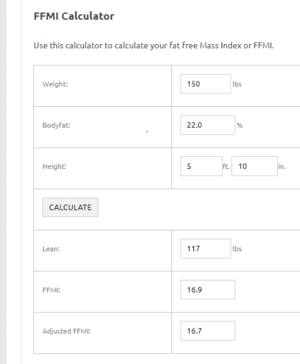Click the "FFMI:" row label
Screen dimensions: 300x364
pos(51,290)
